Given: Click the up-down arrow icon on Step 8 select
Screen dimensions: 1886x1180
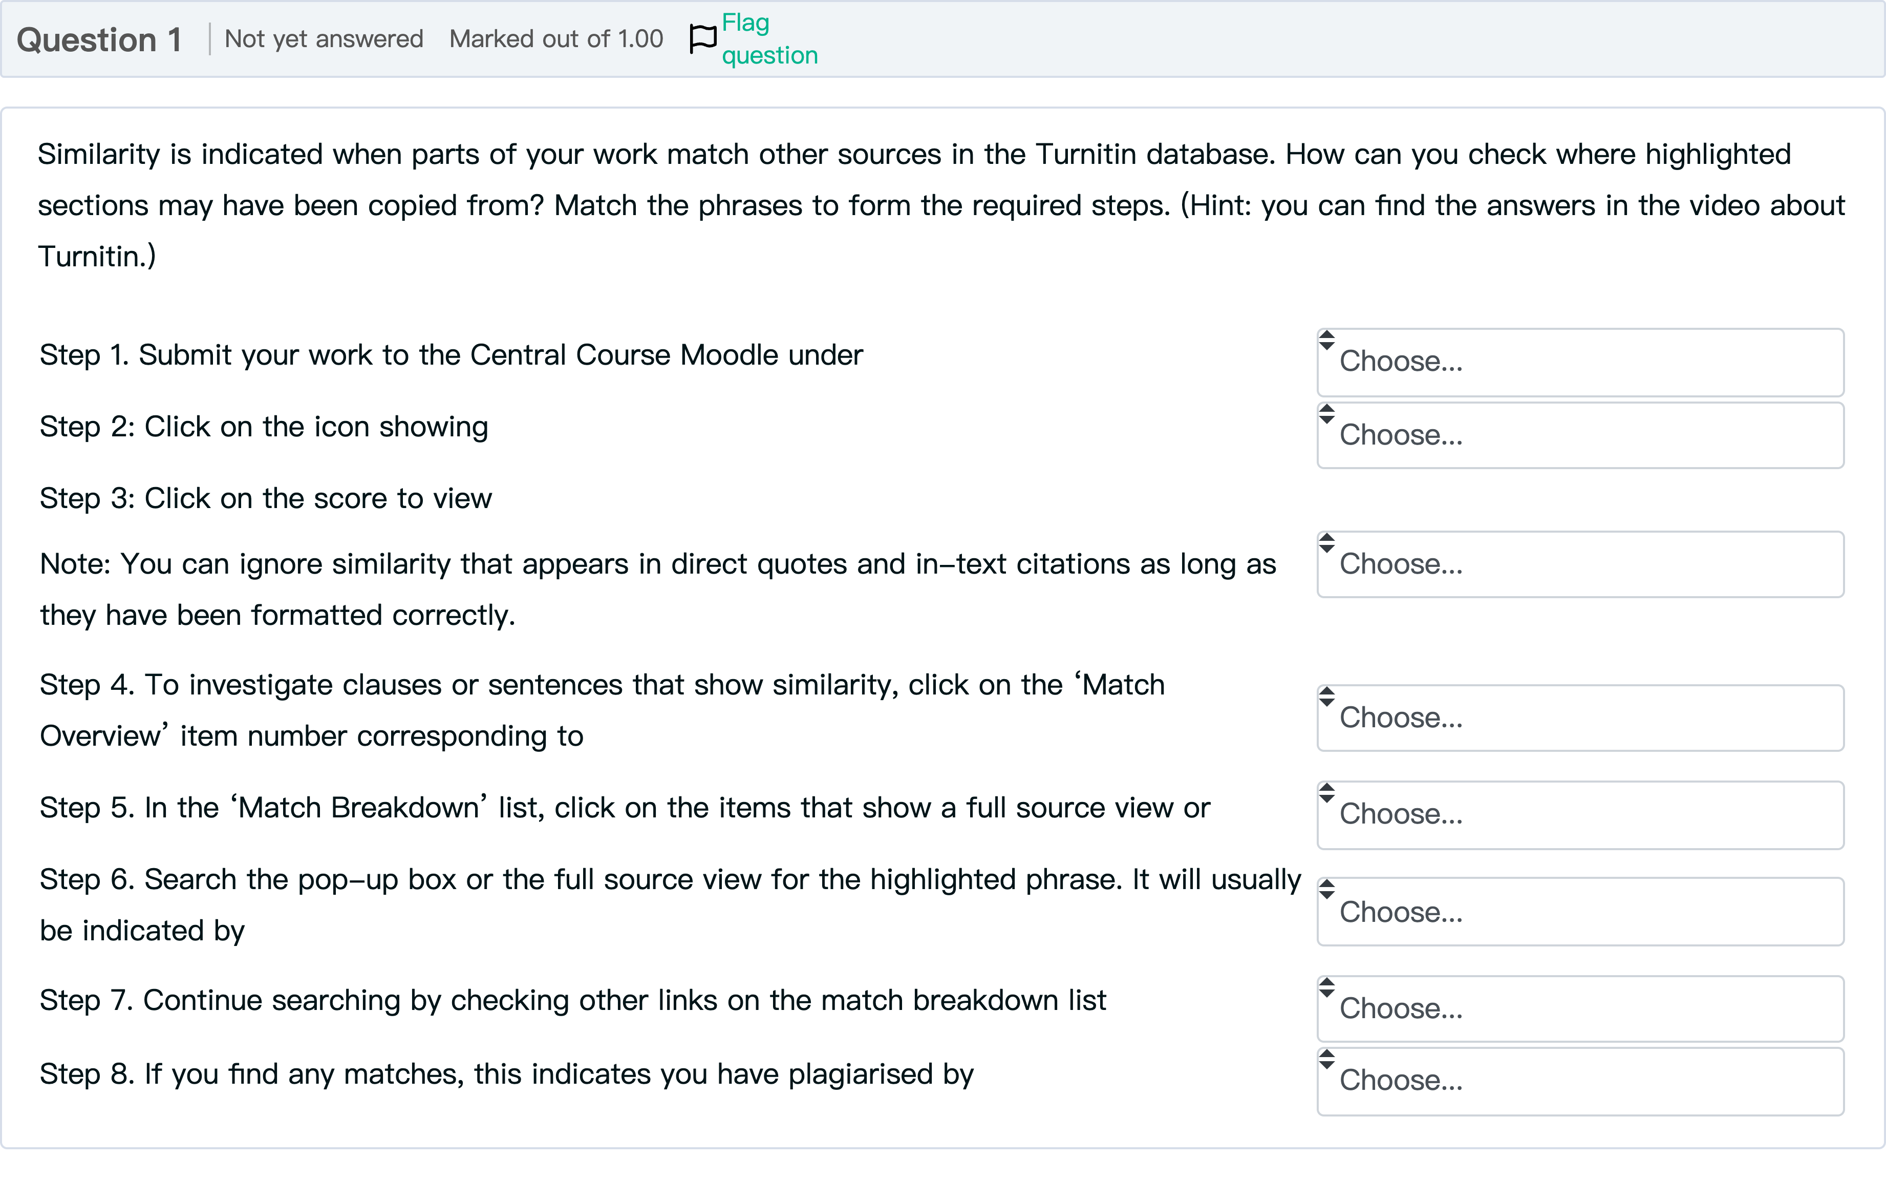Looking at the screenshot, I should (x=1326, y=1060).
